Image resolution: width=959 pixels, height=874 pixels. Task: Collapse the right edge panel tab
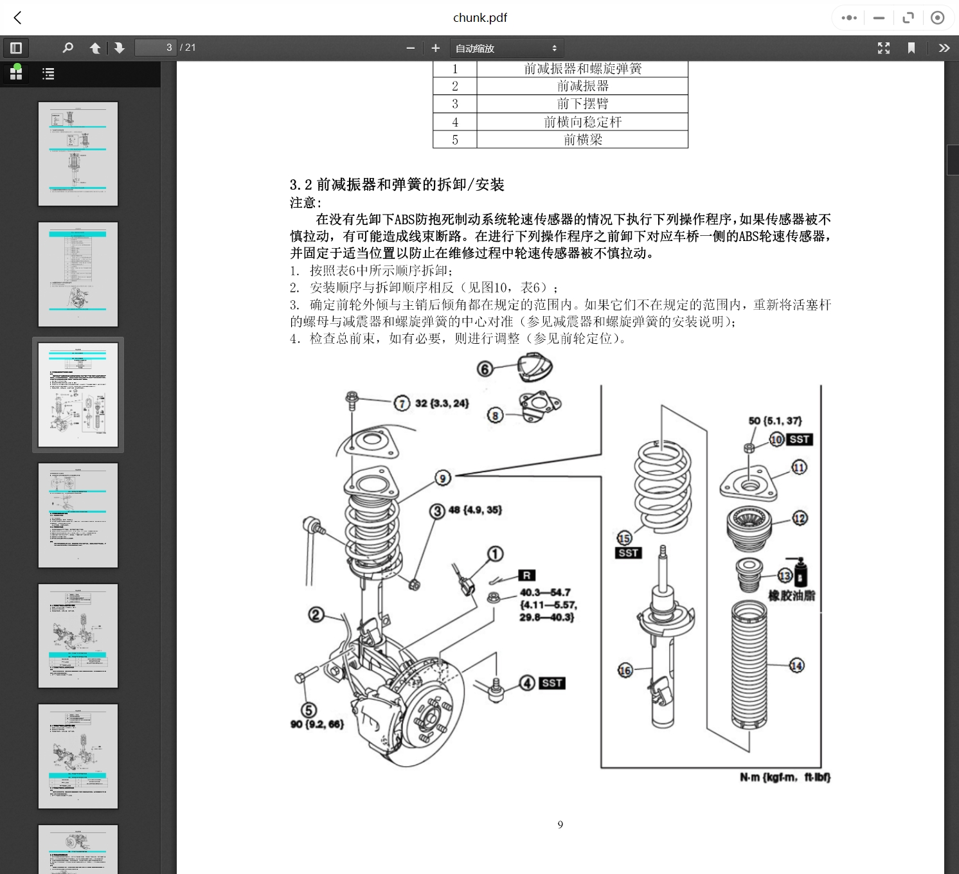tap(952, 159)
